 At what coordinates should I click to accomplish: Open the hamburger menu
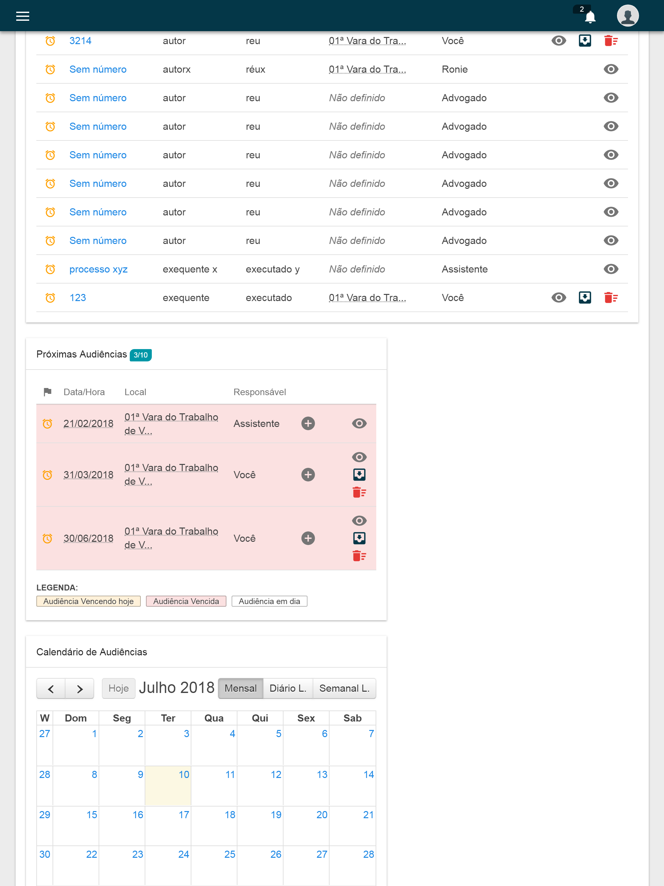tap(22, 16)
